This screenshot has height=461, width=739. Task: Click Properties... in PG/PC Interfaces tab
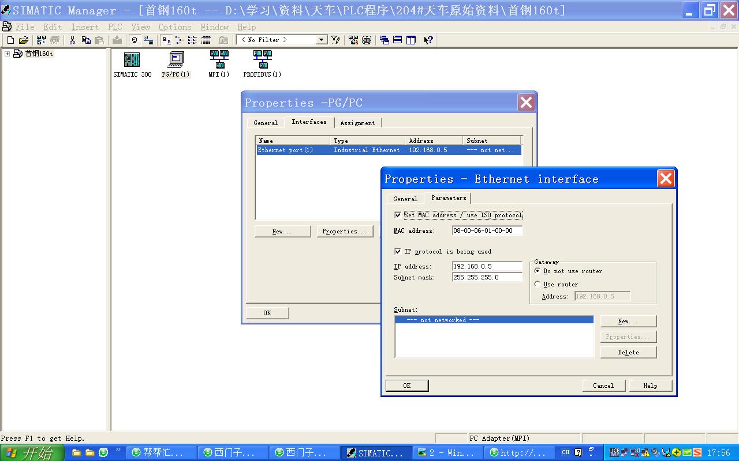(345, 231)
